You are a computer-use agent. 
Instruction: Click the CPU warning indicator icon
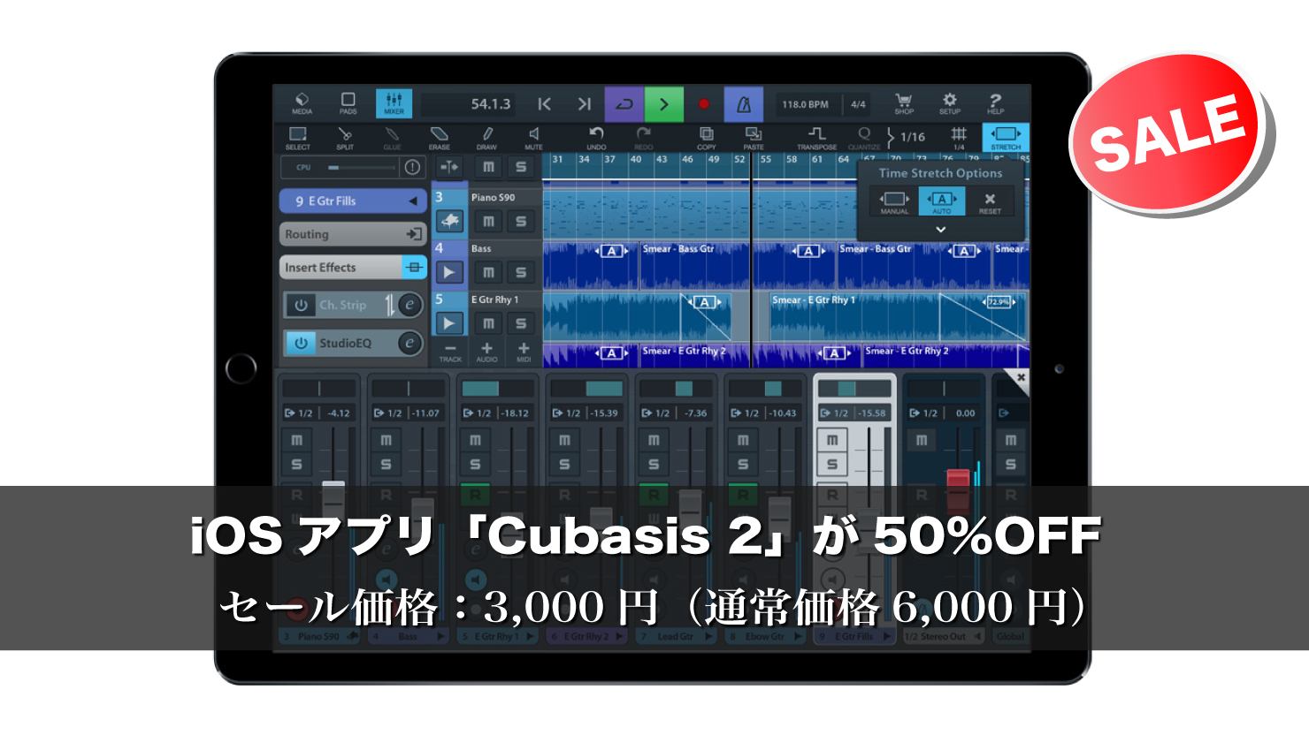pos(412,167)
